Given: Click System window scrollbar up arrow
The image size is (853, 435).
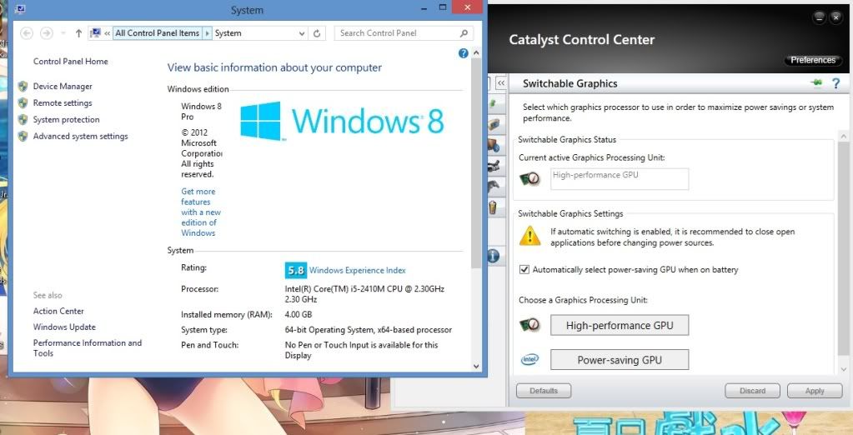Looking at the screenshot, I should click(x=477, y=52).
